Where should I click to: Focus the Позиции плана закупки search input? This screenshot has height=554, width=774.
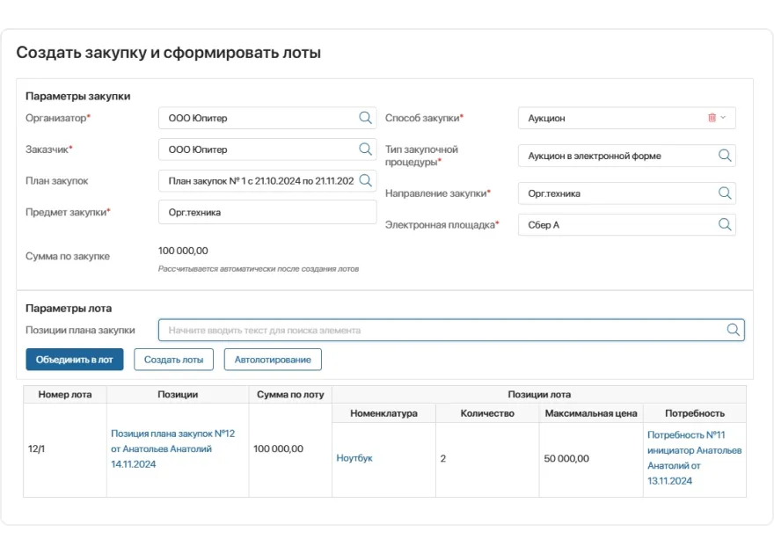coord(440,331)
